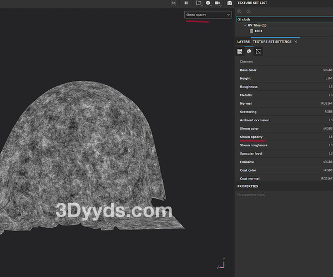Image resolution: width=333 pixels, height=277 pixels.
Task: Click the 3D cube display mode icon
Action: (x=209, y=3)
